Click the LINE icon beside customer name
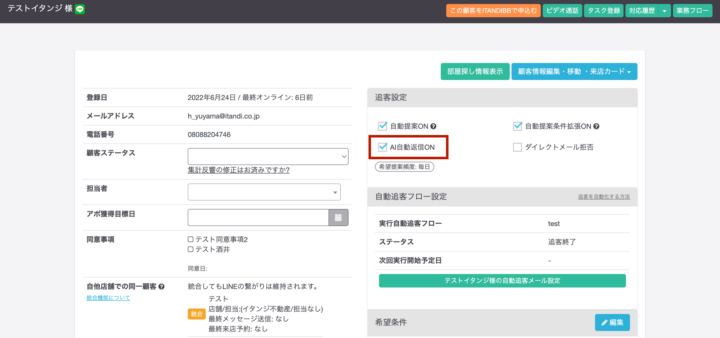The width and height of the screenshot is (720, 338). [x=80, y=9]
